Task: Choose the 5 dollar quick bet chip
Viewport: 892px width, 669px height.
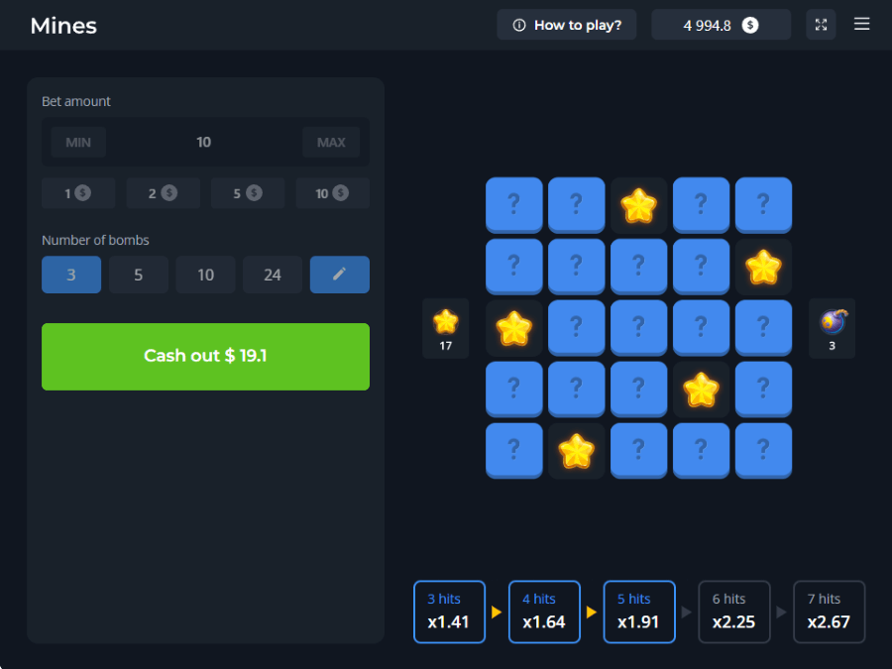Action: pos(247,193)
